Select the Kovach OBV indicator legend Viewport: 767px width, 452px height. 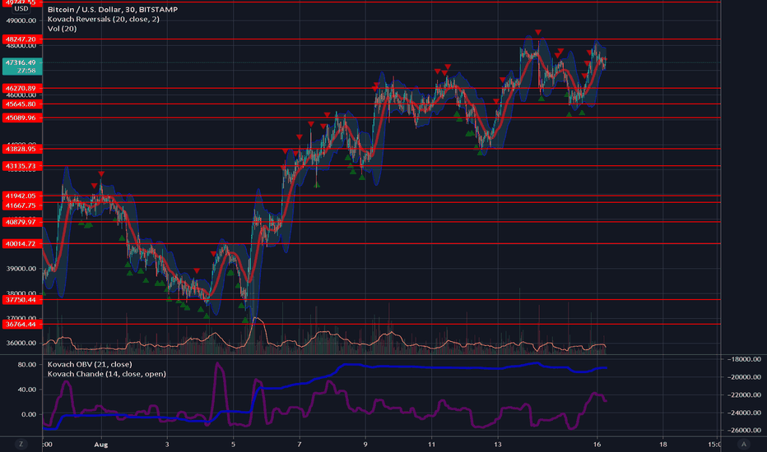90,365
